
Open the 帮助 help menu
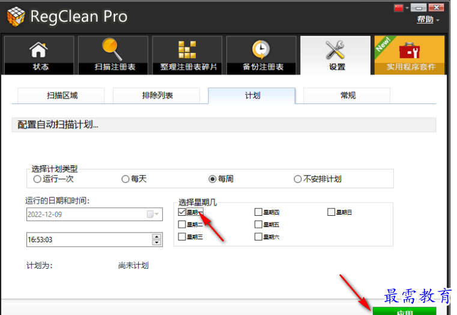[x=428, y=19]
